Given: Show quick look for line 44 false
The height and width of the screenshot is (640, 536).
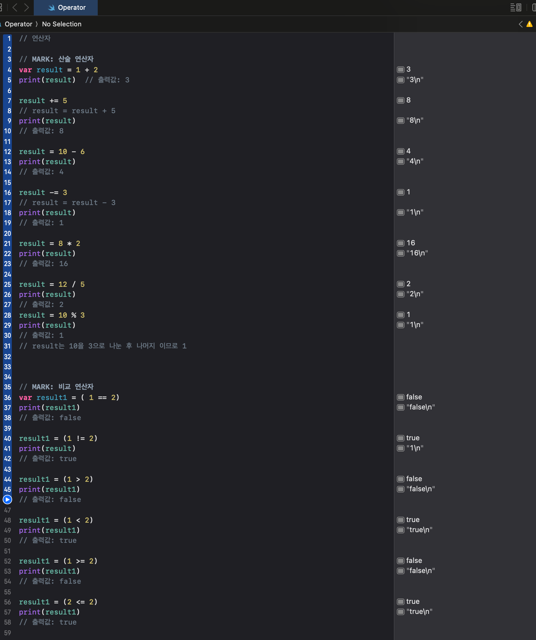Looking at the screenshot, I should point(400,479).
